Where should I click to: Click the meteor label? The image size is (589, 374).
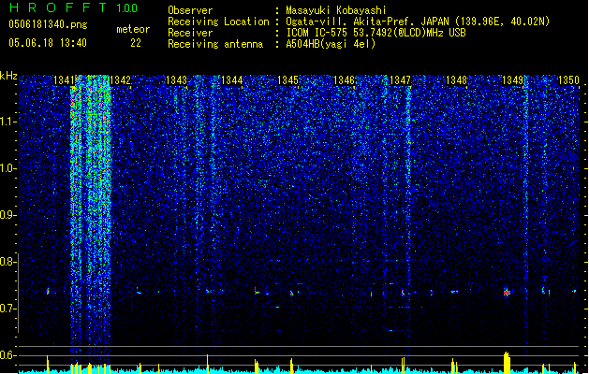coord(133,29)
